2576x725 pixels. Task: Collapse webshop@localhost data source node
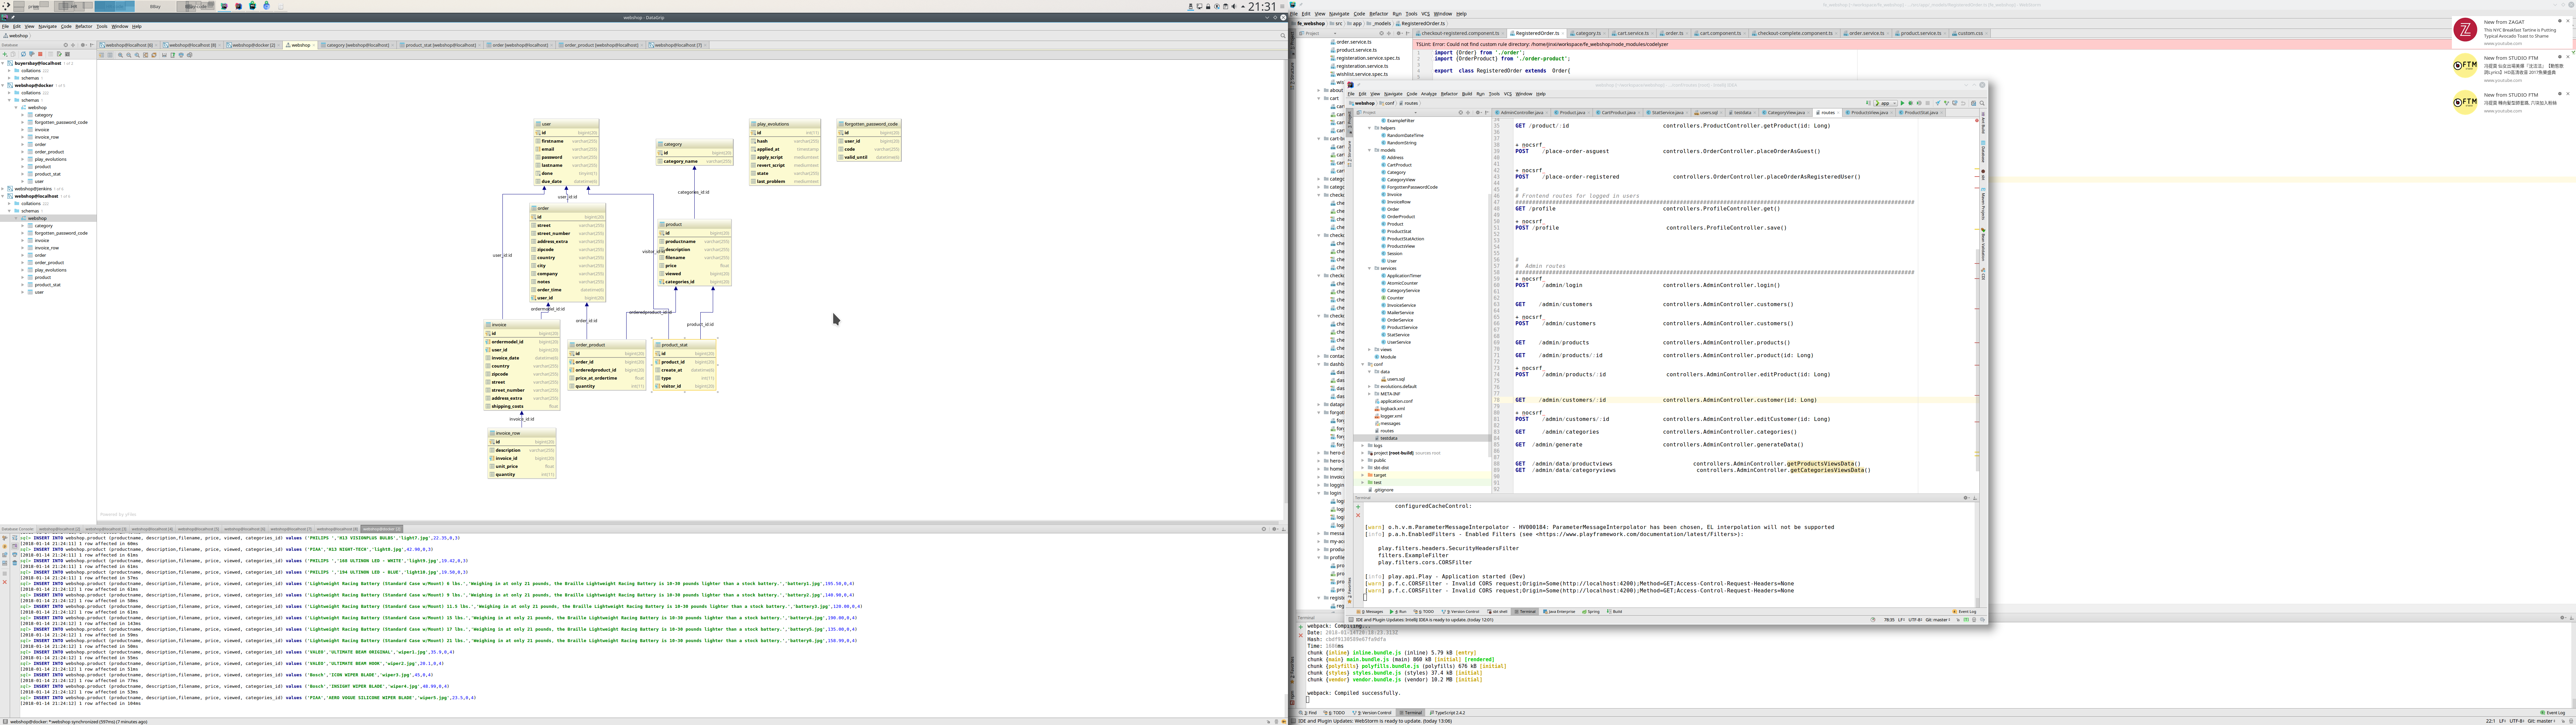point(3,196)
